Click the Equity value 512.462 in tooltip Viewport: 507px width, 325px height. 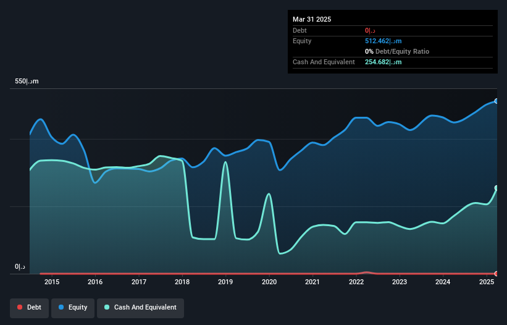click(383, 41)
